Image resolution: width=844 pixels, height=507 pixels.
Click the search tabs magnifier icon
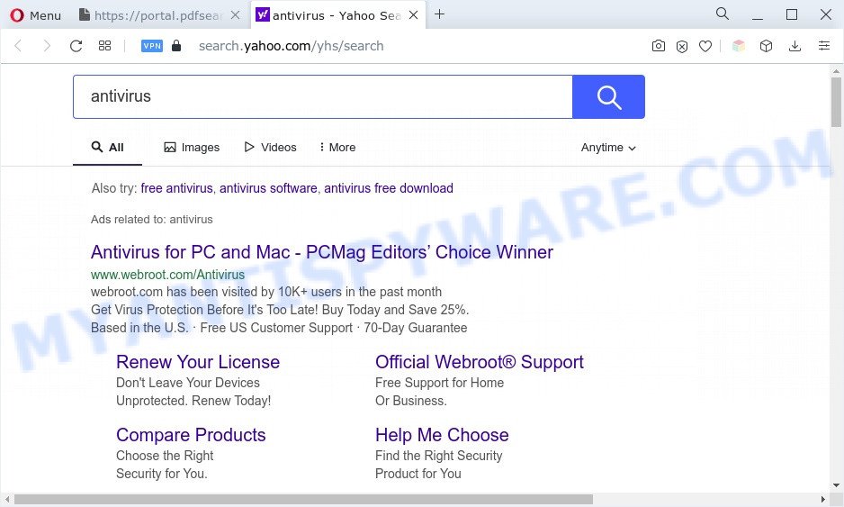tap(723, 14)
